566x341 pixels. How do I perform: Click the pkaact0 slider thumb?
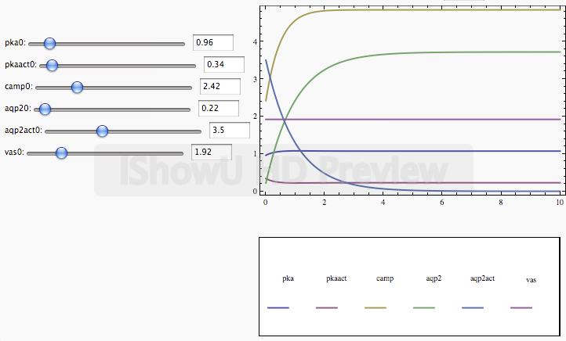(x=52, y=65)
